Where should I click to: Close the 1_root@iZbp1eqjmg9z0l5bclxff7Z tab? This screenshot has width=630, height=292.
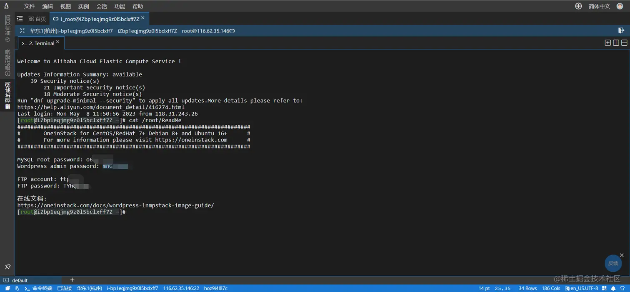point(143,18)
